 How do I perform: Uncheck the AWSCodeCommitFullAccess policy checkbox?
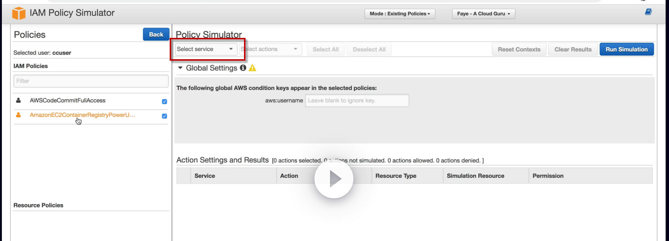pos(164,102)
